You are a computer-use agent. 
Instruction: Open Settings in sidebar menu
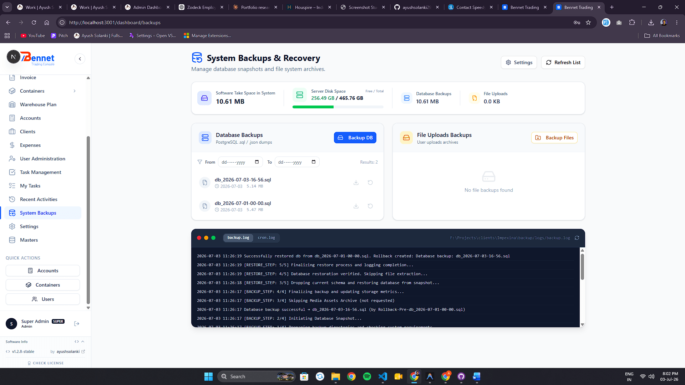[43, 226]
